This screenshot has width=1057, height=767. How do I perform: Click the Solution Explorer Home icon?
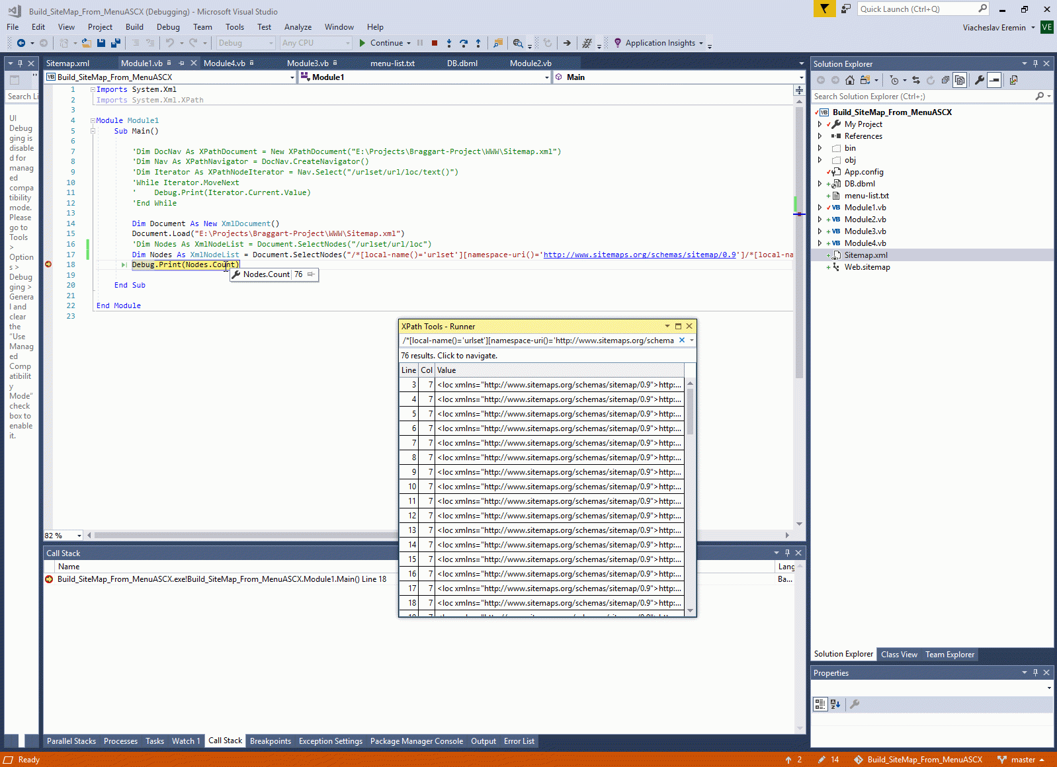[850, 80]
